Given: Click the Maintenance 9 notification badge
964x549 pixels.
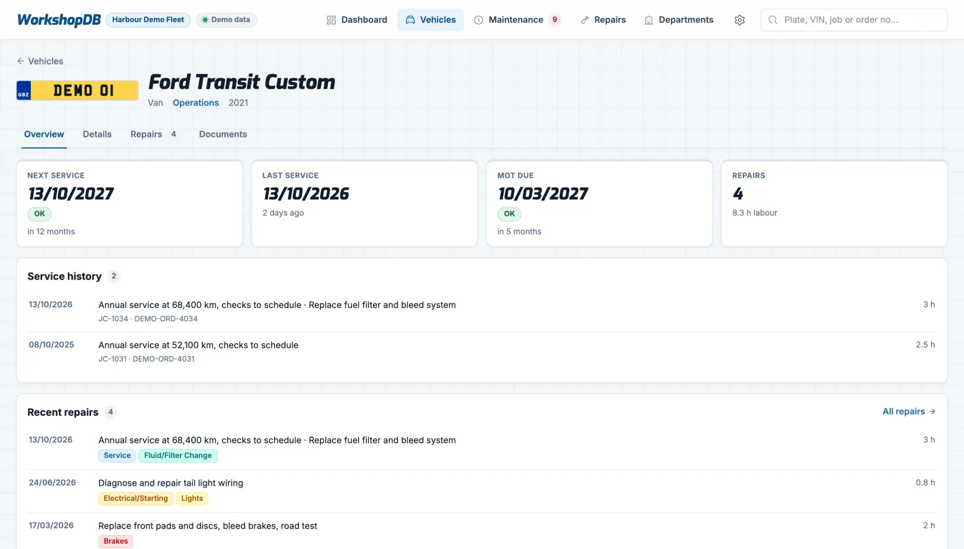Looking at the screenshot, I should [555, 20].
